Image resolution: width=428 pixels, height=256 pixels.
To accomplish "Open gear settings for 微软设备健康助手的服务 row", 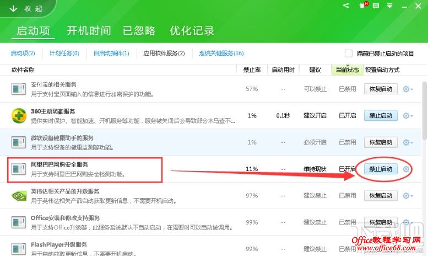I will pyautogui.click(x=408, y=142).
